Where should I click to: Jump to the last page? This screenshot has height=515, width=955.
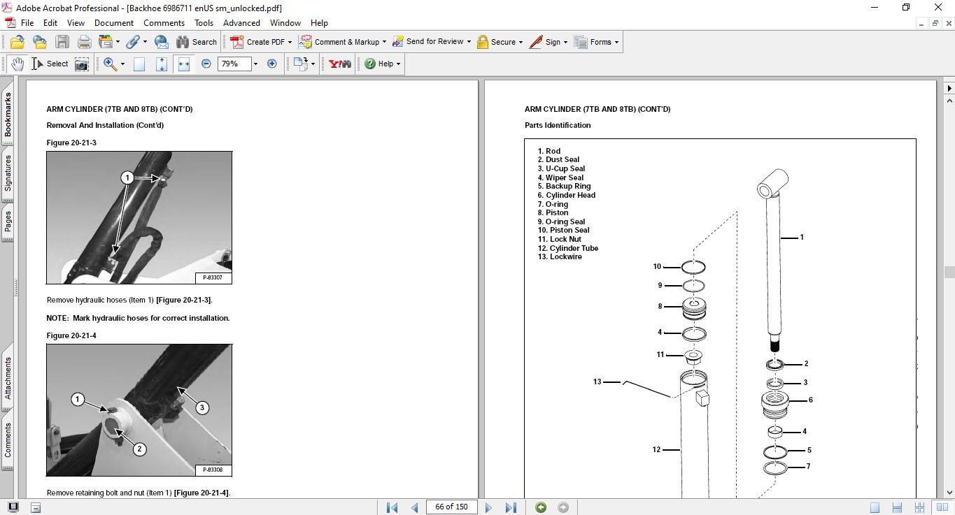pyautogui.click(x=511, y=507)
